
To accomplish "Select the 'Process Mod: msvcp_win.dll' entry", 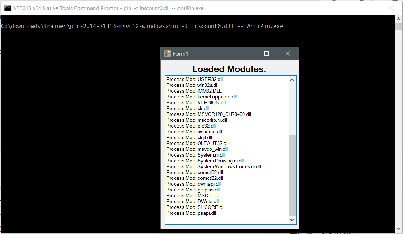I will click(197, 149).
